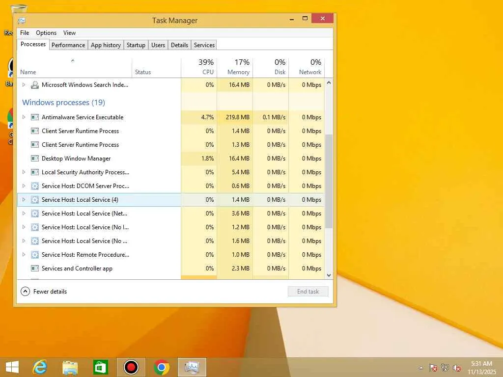Image resolution: width=503 pixels, height=377 pixels.
Task: Click the Services and Controller app icon
Action: (x=35, y=269)
